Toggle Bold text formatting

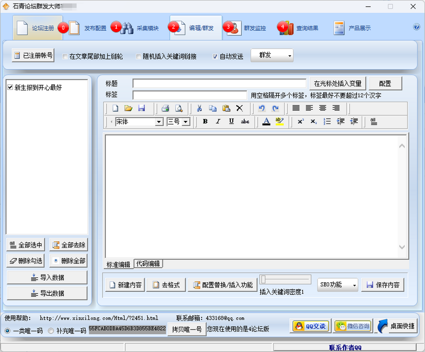[x=205, y=121]
